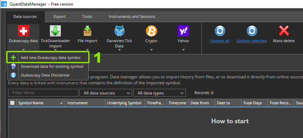Click the Mass delete label
The height and width of the screenshot is (138, 303).
(x=284, y=41)
